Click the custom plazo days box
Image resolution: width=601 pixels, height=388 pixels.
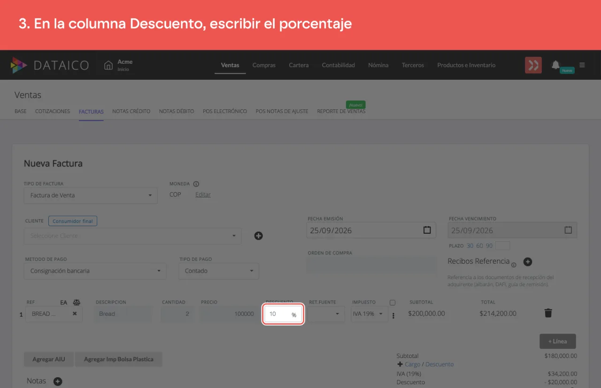click(502, 246)
